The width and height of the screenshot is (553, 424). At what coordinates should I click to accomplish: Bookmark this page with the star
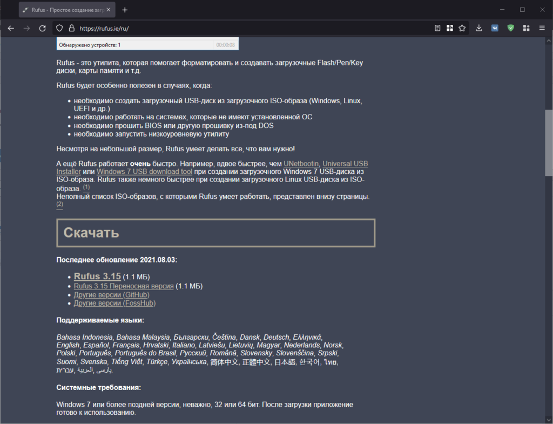click(462, 28)
